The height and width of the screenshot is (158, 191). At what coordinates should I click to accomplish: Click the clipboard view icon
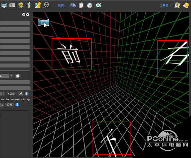point(81,5)
